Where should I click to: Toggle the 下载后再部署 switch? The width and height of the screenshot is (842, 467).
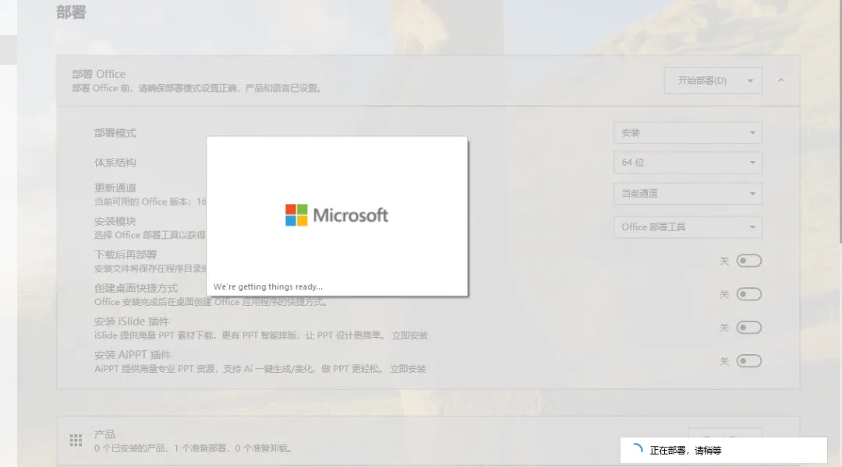pyautogui.click(x=748, y=261)
